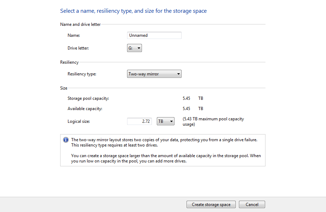This screenshot has width=326, height=212.
Task: Click the page heading about storage space
Action: (x=133, y=11)
